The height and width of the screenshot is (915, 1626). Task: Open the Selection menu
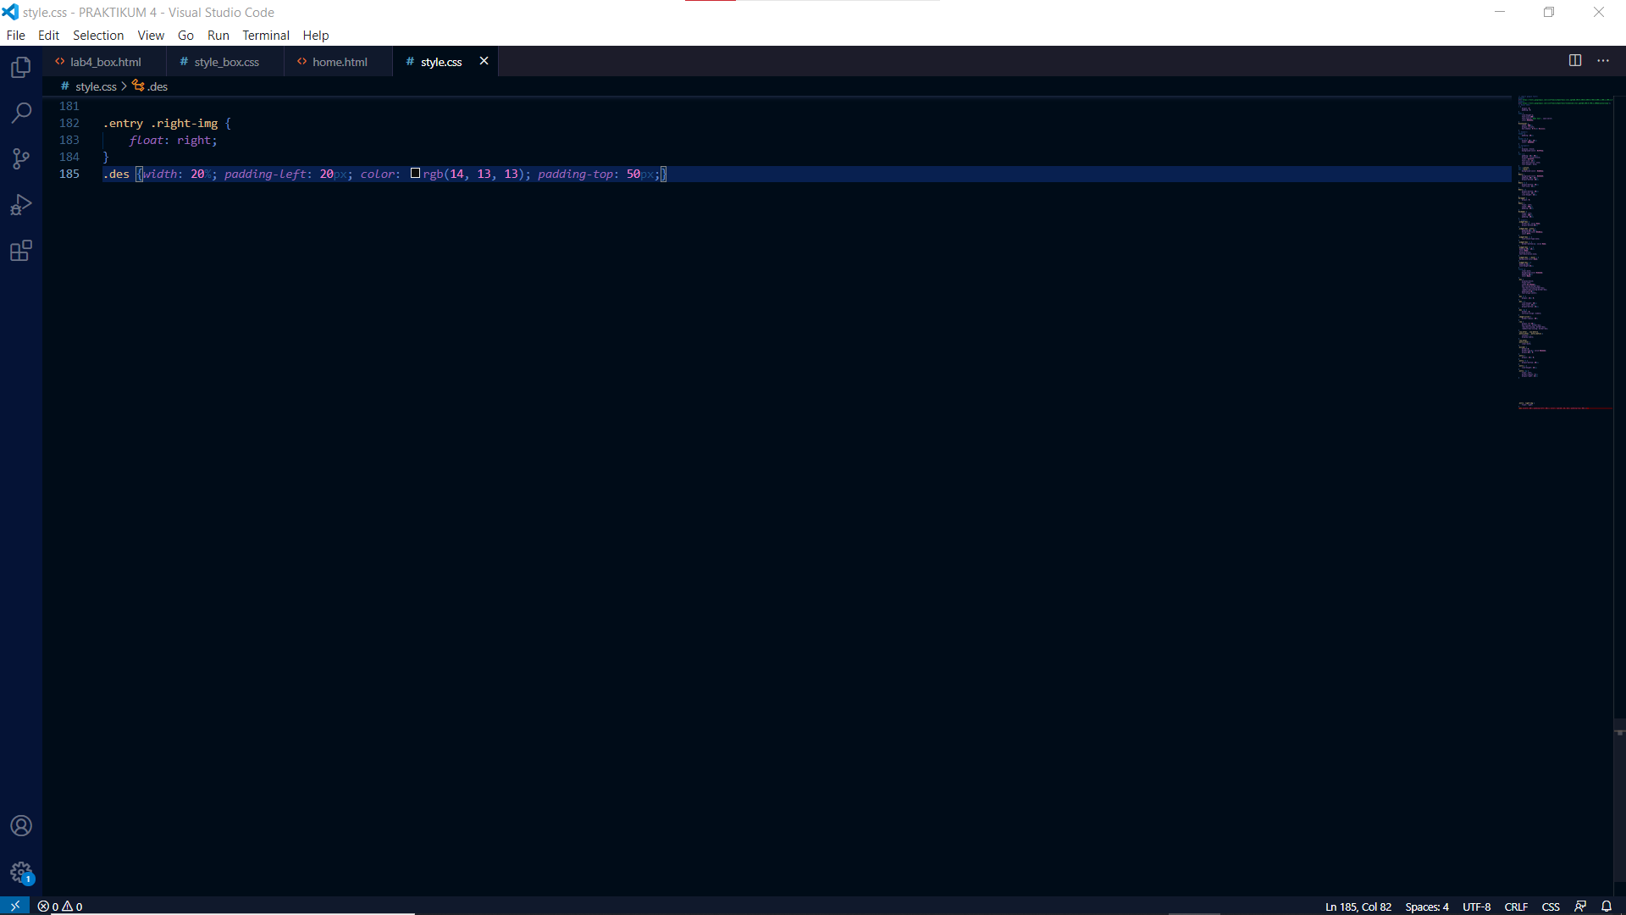[98, 35]
